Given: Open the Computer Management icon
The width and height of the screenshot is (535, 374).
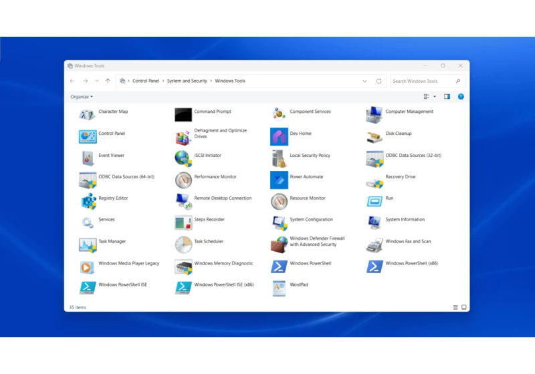Looking at the screenshot, I should click(374, 114).
